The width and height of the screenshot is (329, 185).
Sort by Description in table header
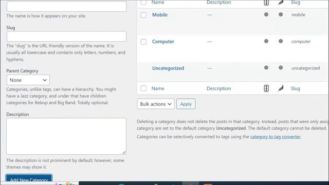click(x=218, y=2)
